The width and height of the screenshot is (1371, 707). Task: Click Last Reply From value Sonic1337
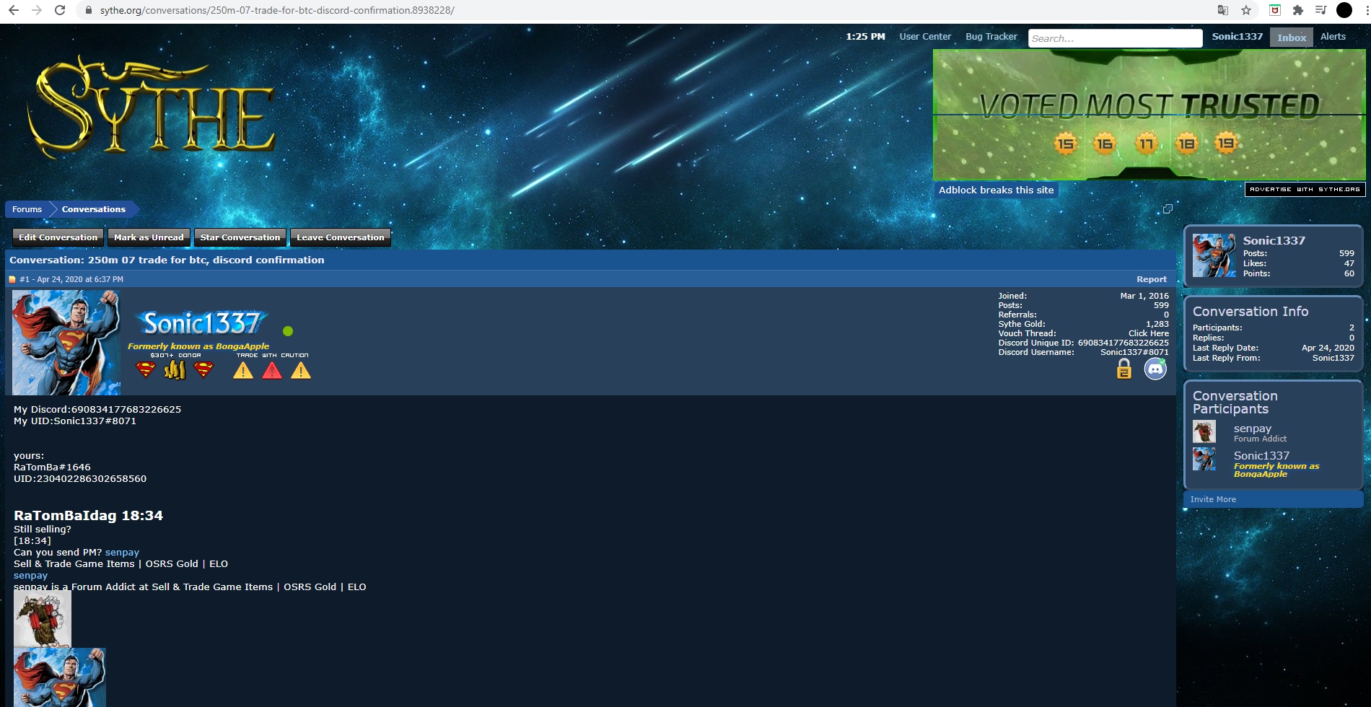click(x=1333, y=358)
